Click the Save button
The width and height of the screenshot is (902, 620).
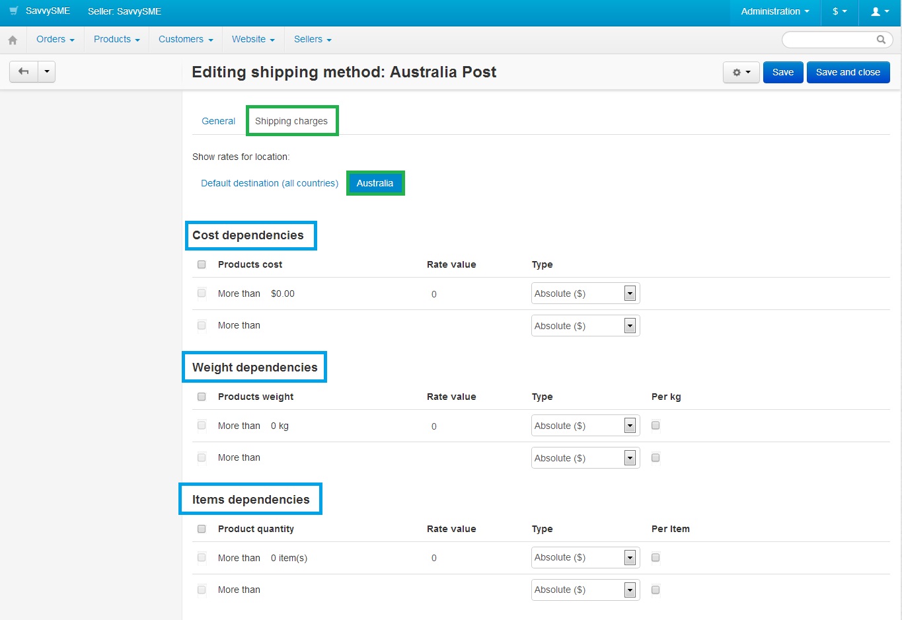[x=783, y=72]
